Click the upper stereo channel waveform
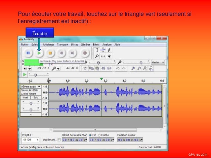Screen dimensions: 211x158 (x=105, y=92)
